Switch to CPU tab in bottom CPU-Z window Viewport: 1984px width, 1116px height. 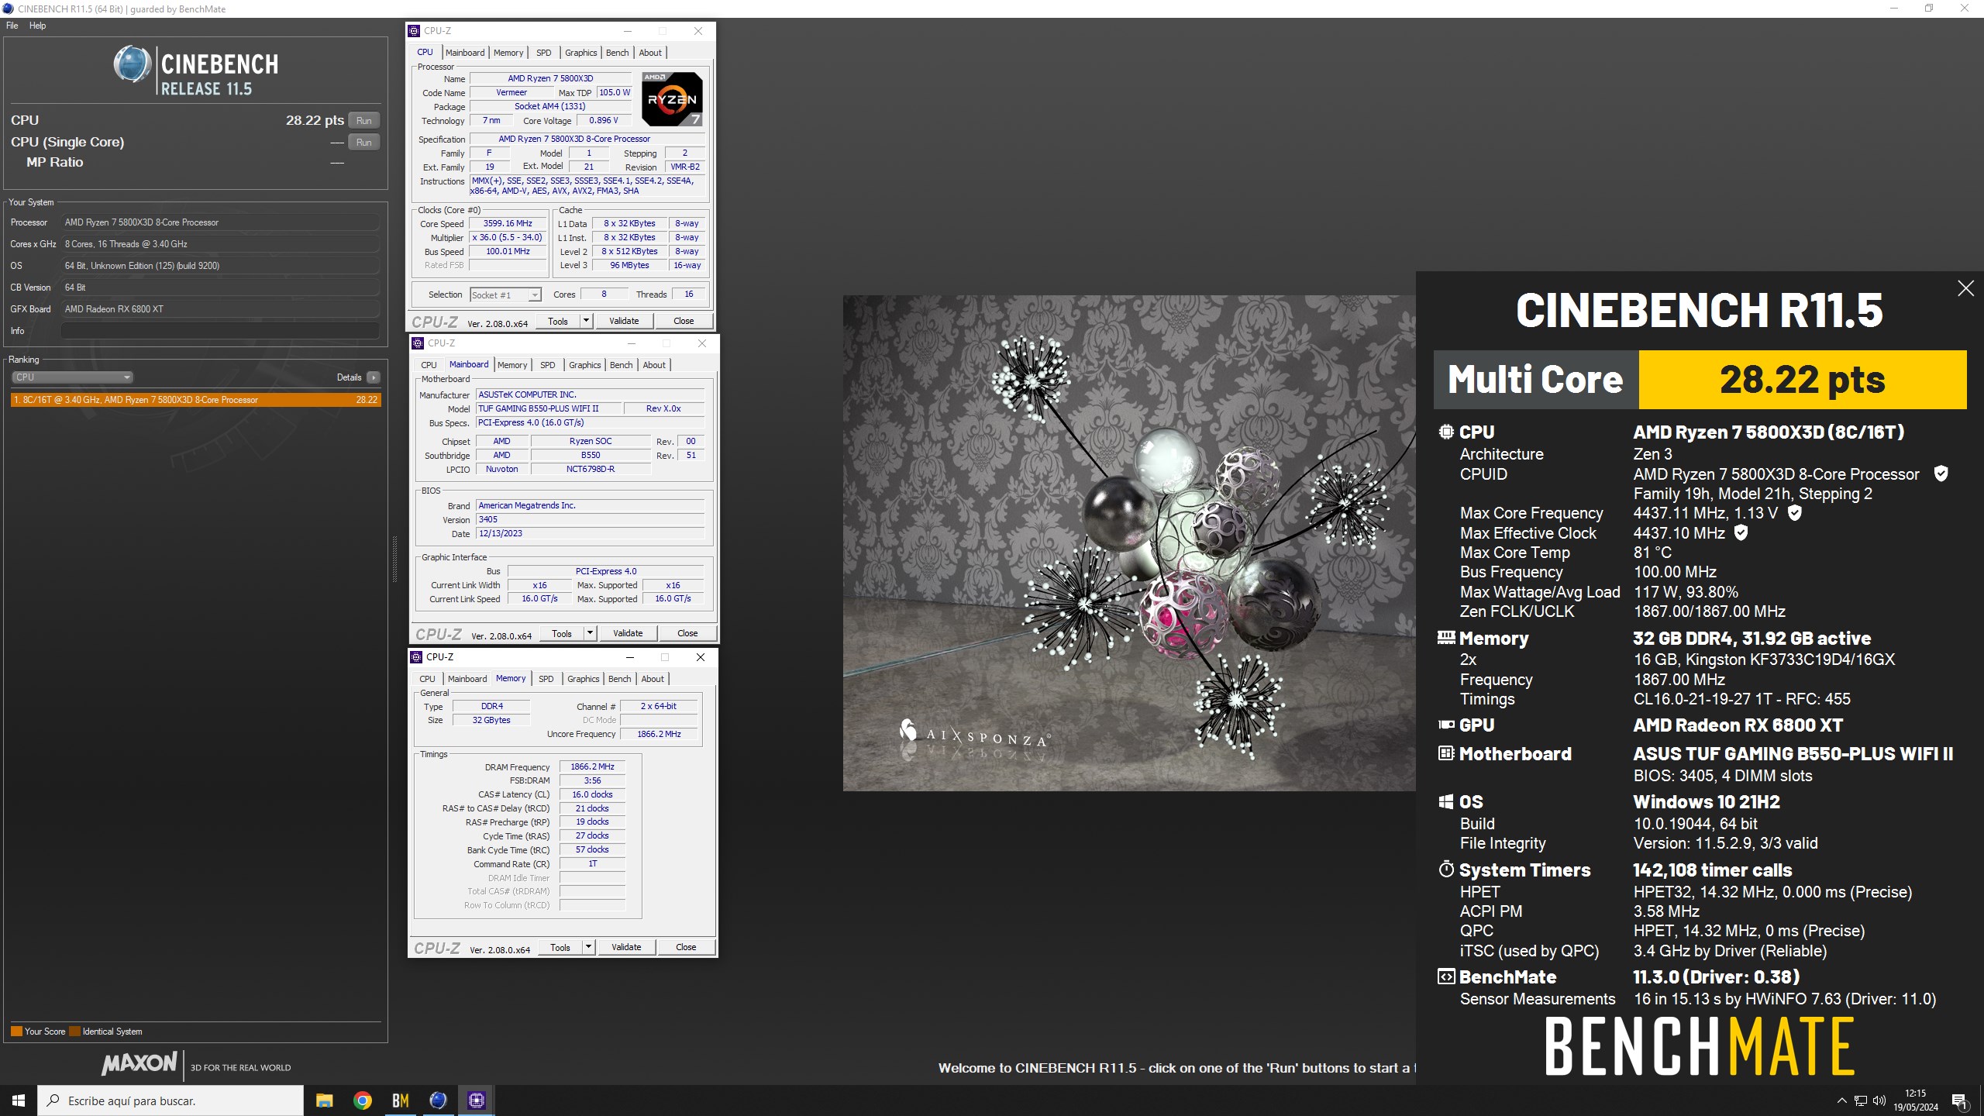[427, 679]
